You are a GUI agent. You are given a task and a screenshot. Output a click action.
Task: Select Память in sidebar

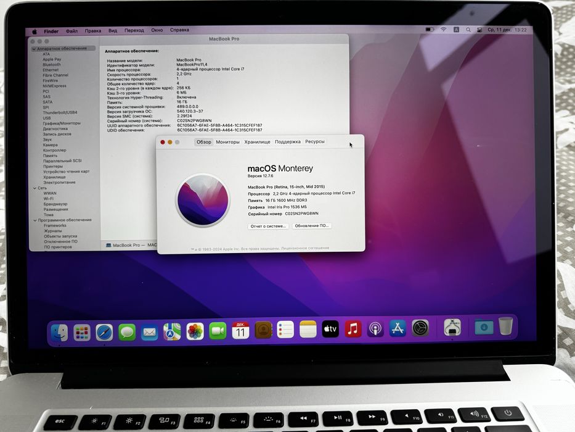(x=51, y=156)
